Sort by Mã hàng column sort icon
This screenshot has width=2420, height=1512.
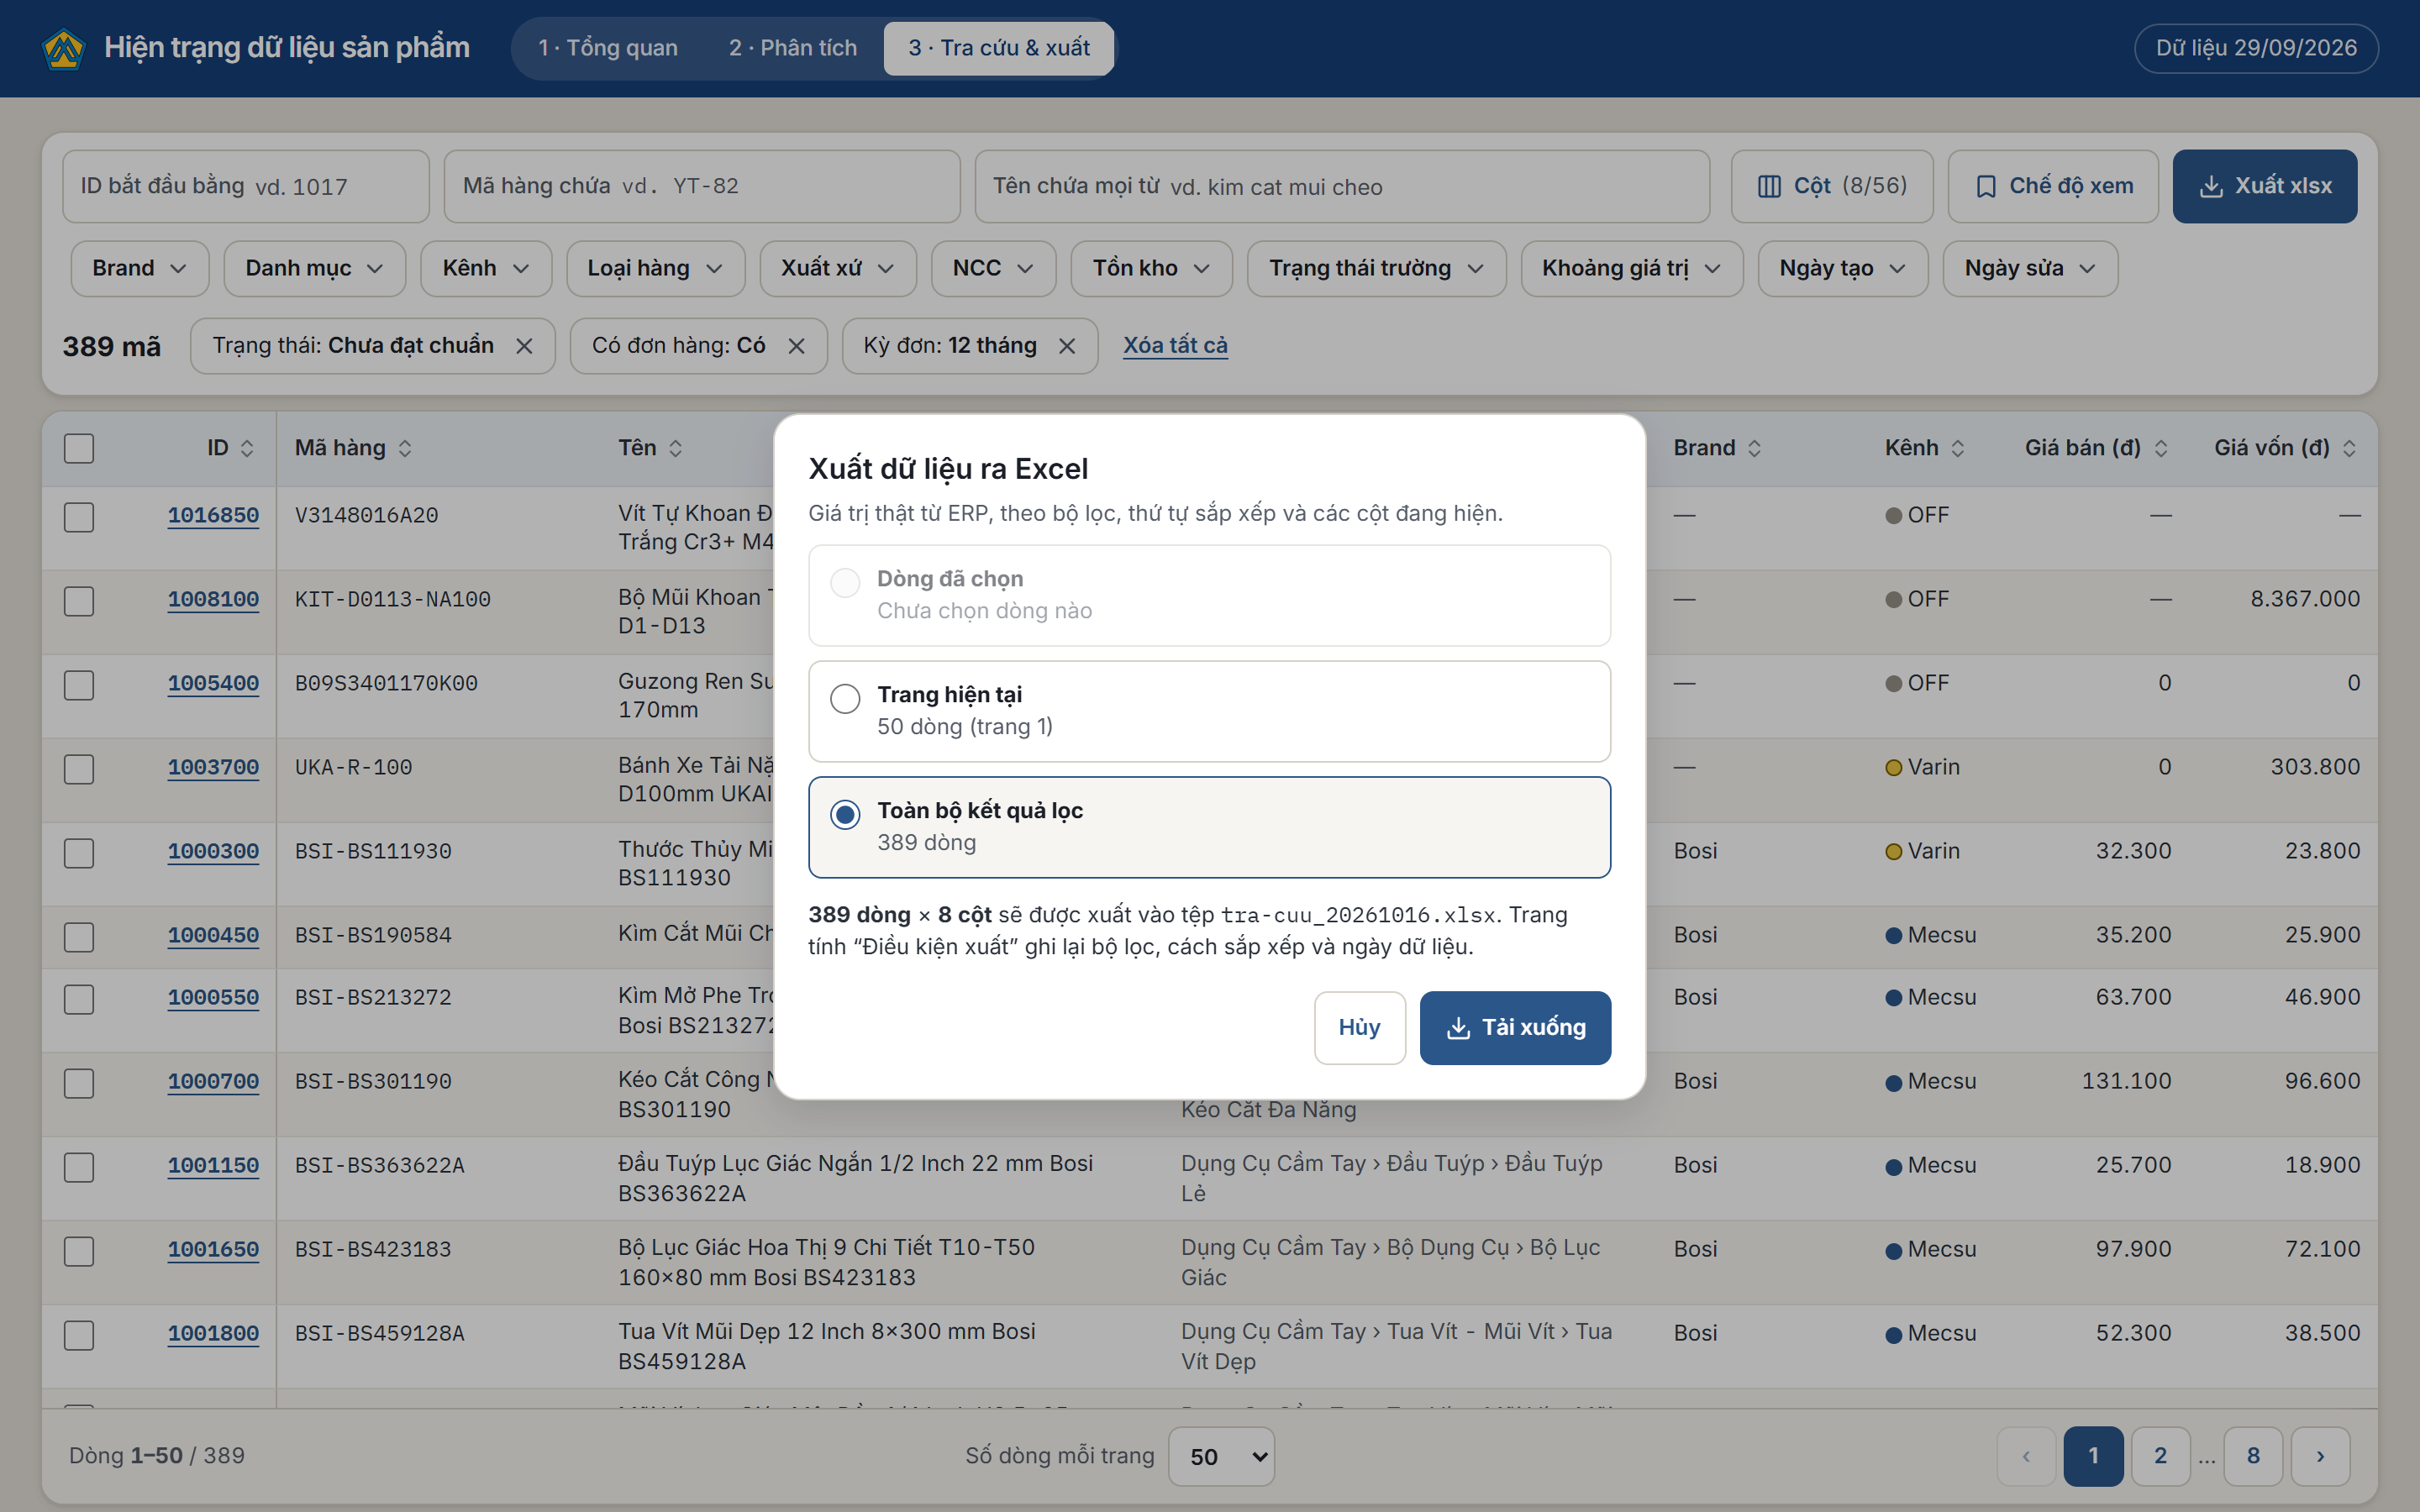[x=405, y=449]
